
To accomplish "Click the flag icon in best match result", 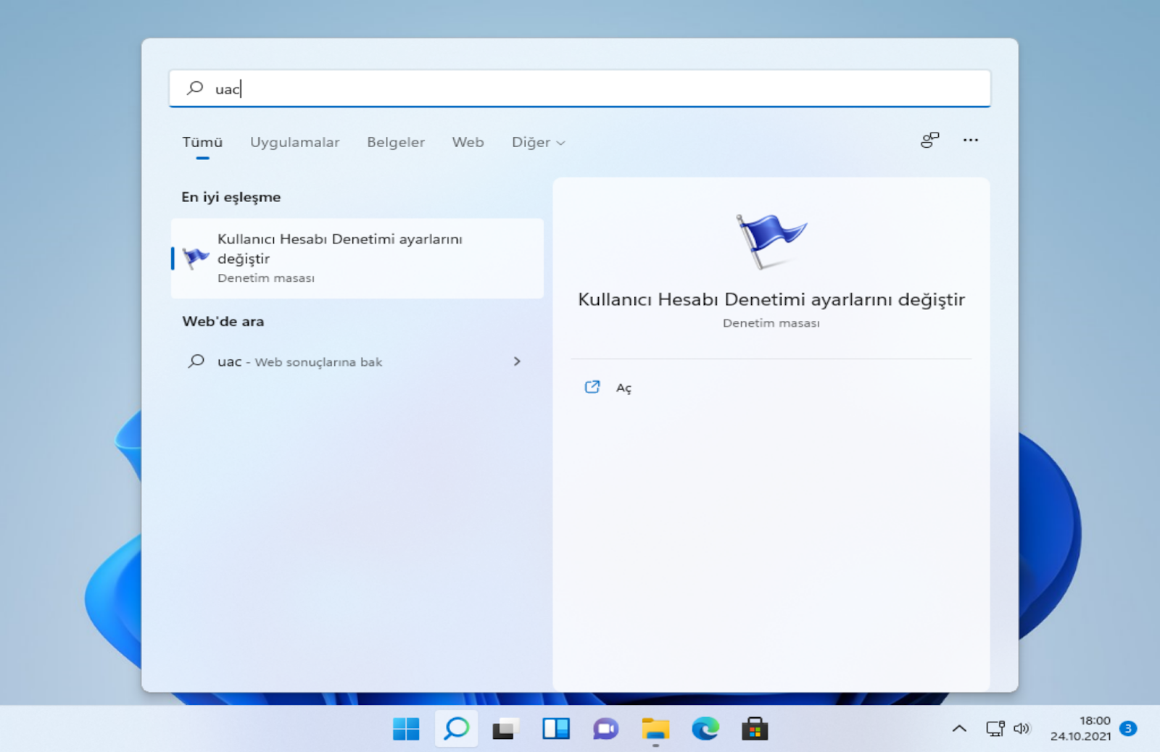I will click(x=195, y=257).
